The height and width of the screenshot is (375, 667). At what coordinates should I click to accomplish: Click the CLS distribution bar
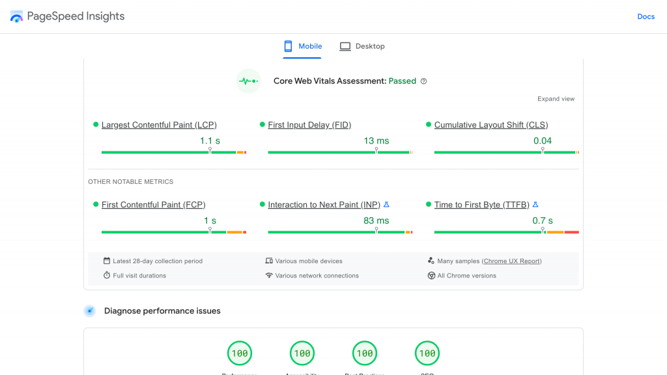507,152
